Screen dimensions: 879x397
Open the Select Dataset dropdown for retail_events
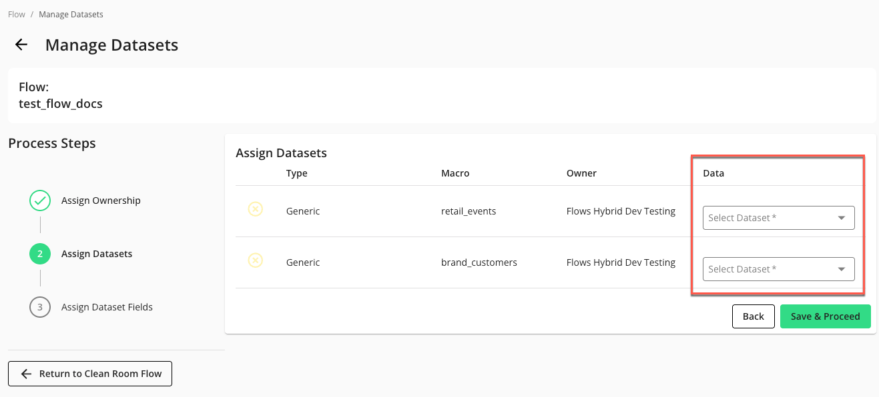coord(778,217)
